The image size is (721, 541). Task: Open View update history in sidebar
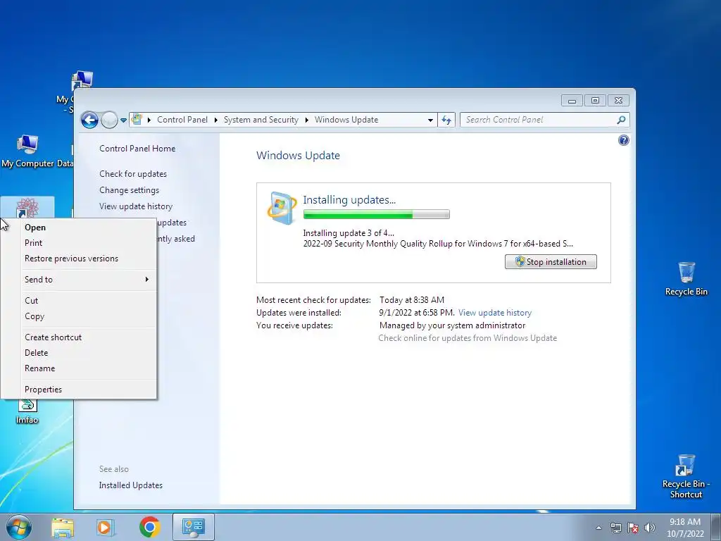(136, 206)
